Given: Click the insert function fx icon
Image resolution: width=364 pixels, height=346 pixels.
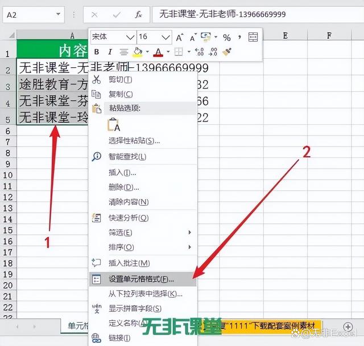Looking at the screenshot, I should point(138,15).
